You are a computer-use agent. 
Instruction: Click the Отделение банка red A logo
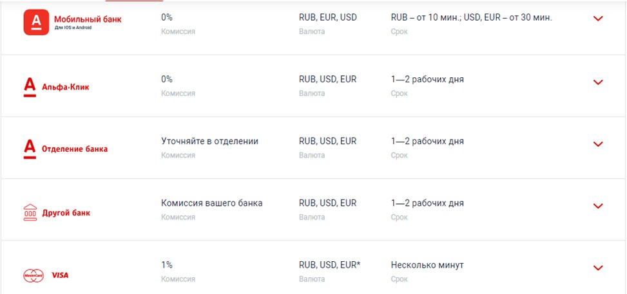pos(30,149)
